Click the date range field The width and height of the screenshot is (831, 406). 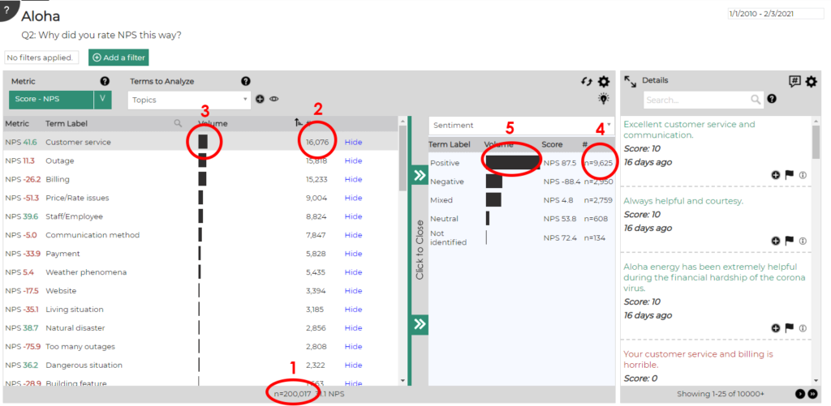(775, 14)
